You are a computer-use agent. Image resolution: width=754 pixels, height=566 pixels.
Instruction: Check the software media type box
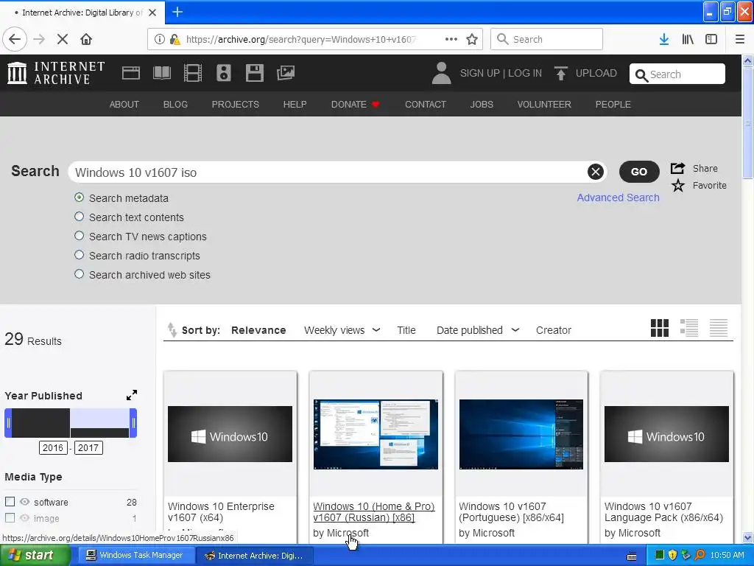coord(10,501)
